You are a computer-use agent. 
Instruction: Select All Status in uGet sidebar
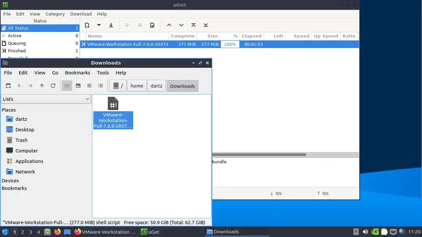(x=40, y=28)
